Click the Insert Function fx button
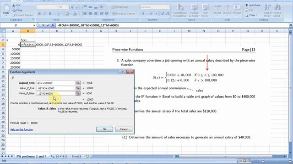This screenshot has height=164, width=293. pyautogui.click(x=53, y=26)
